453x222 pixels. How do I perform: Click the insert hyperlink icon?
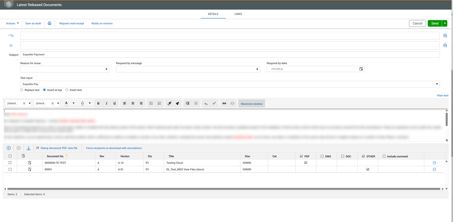224,103
